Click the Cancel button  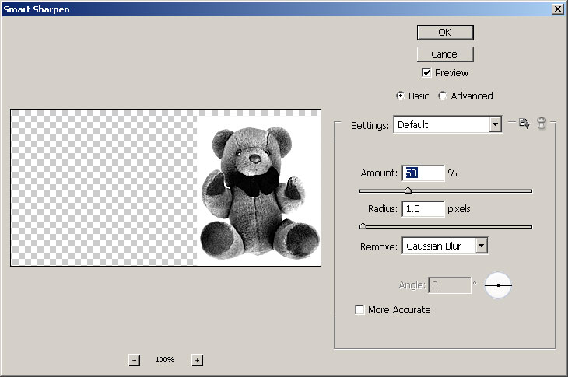click(445, 54)
